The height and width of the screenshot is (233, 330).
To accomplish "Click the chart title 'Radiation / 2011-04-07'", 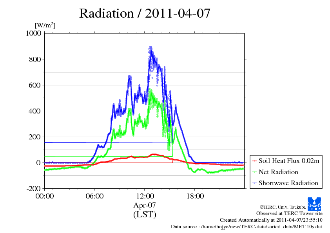I will [x=145, y=13].
